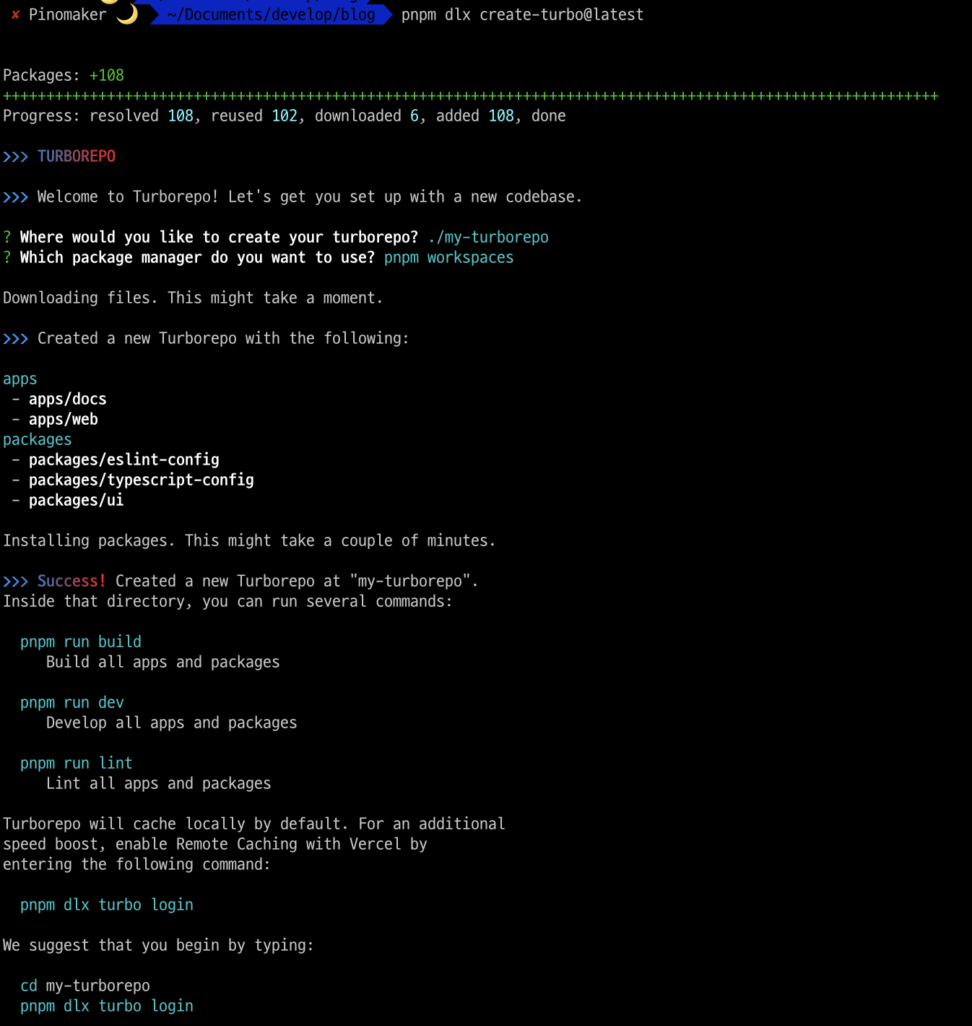Click the 'pnpm run build' command
This screenshot has width=972, height=1026.
point(81,642)
